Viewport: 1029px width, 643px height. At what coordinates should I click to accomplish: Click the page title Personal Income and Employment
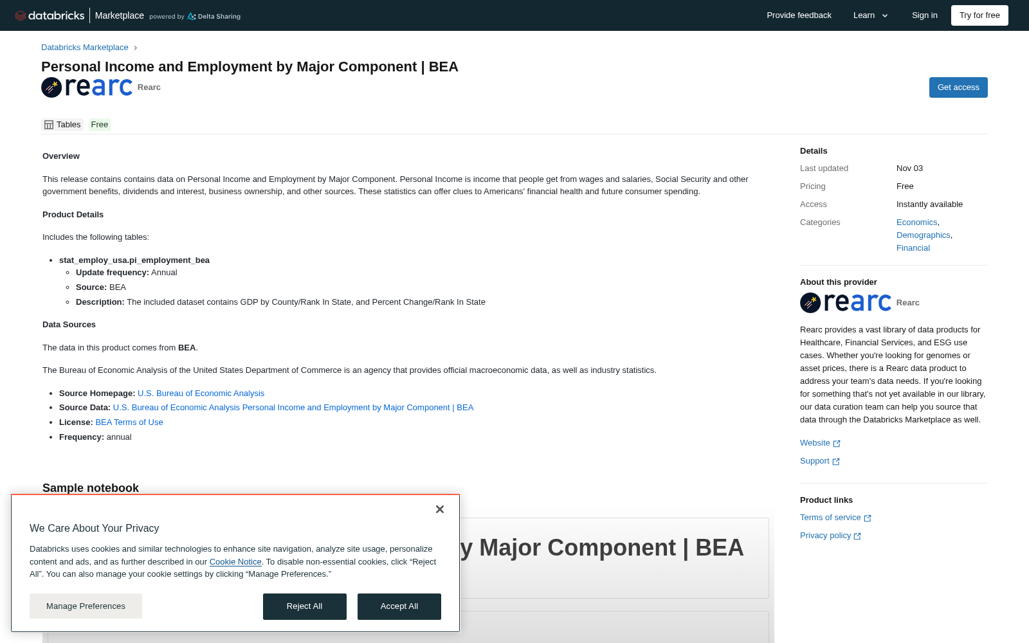250,67
